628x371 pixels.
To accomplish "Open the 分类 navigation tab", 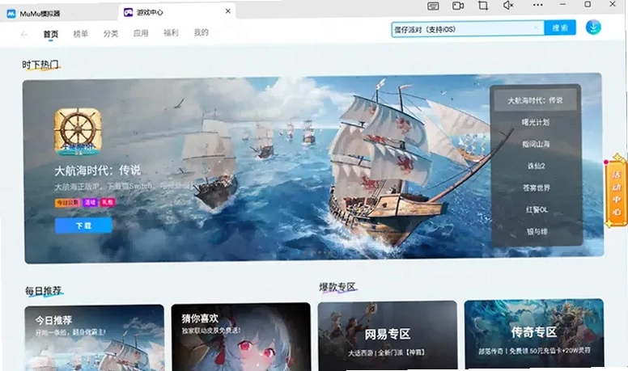I will click(111, 34).
